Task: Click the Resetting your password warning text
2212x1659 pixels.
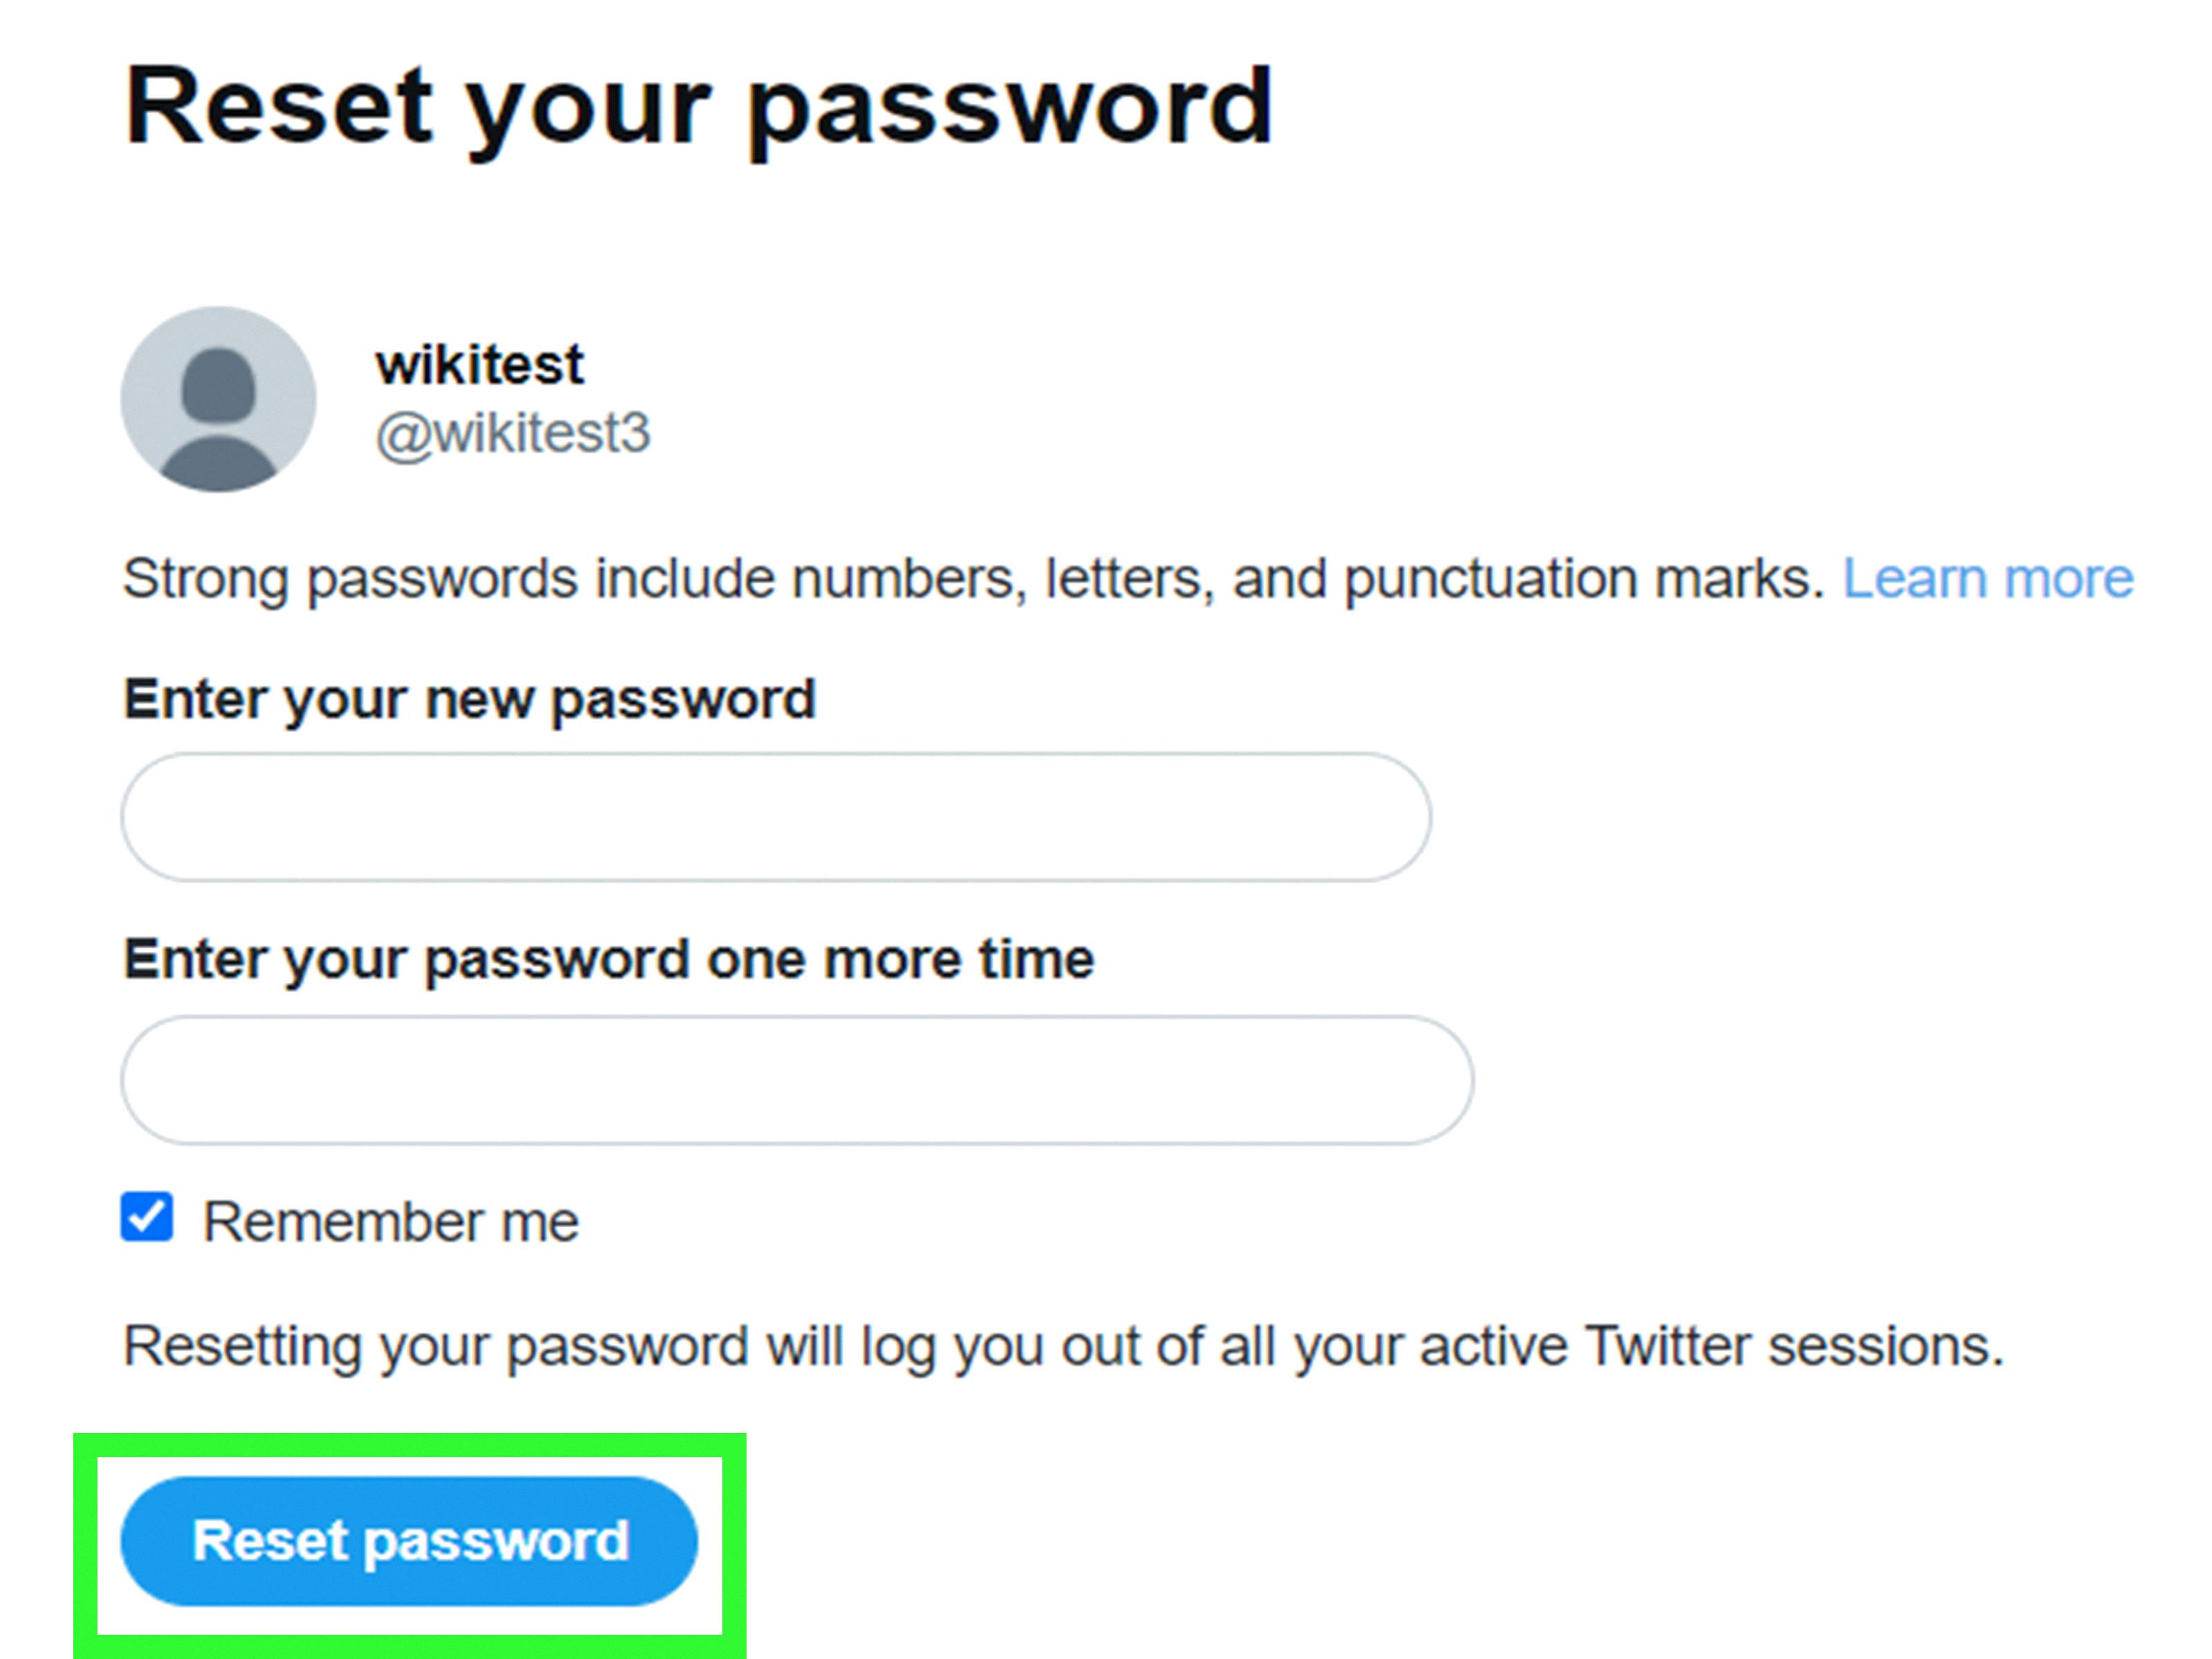Action: click(x=1063, y=1345)
